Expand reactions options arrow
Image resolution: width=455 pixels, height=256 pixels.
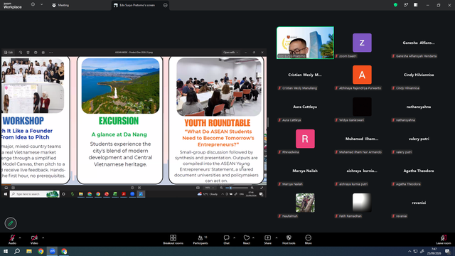(253, 238)
